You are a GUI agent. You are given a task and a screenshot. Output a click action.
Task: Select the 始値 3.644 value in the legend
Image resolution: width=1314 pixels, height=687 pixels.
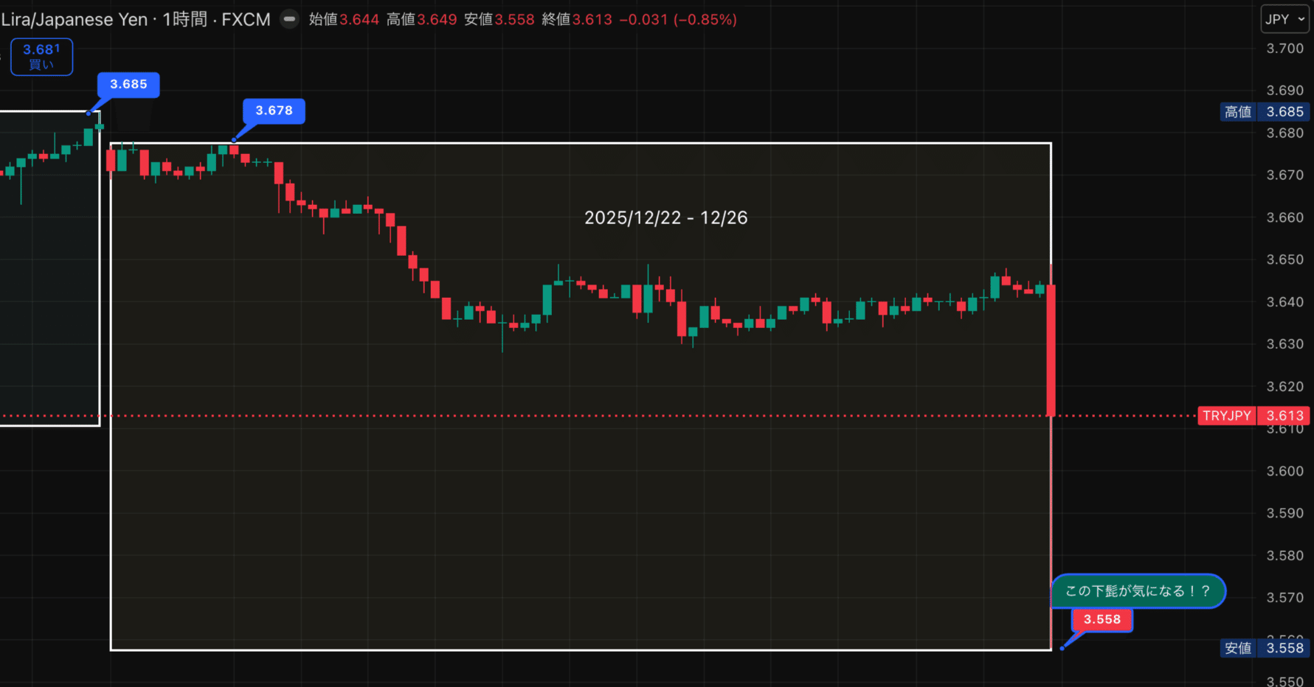(x=345, y=19)
